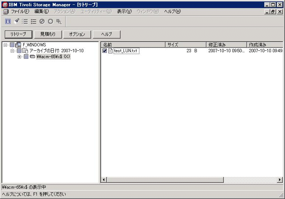Image resolution: width=285 pixels, height=199 pixels.
Task: Select the F_WINDOWS tree label
Action: point(34,45)
